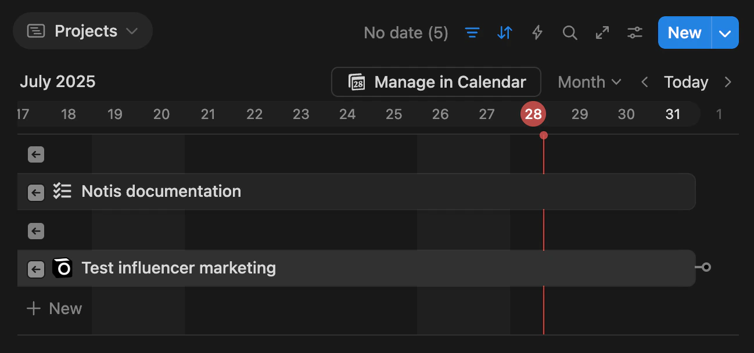754x353 pixels.
Task: Open the view settings sliders icon
Action: tap(634, 33)
